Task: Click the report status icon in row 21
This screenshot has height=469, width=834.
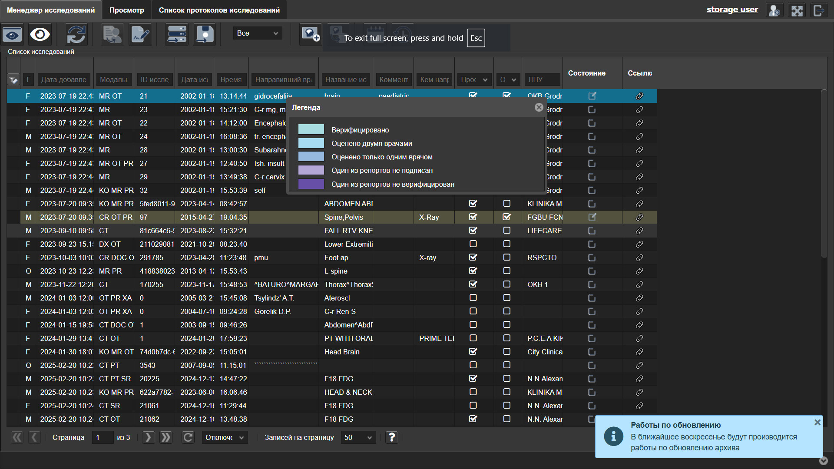Action: (x=592, y=96)
